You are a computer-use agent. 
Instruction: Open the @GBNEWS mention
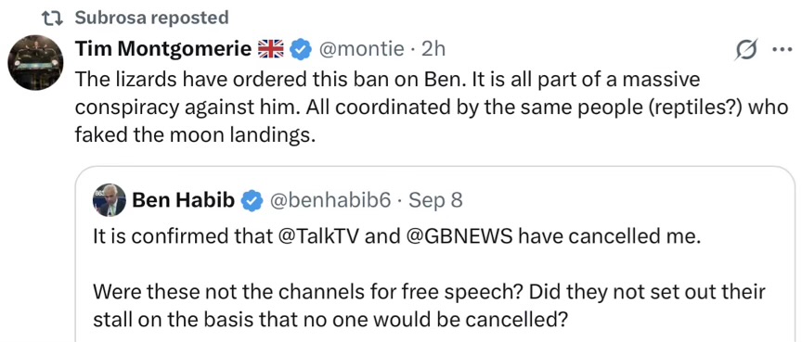[x=459, y=237]
